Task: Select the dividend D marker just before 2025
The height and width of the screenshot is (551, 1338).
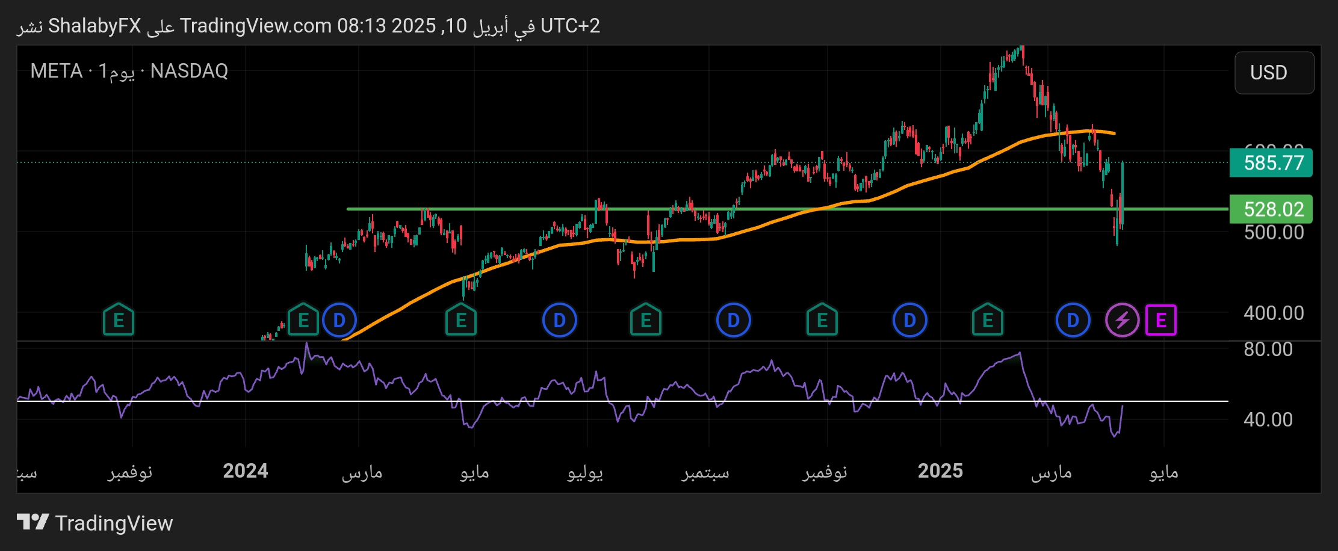Action: 910,320
